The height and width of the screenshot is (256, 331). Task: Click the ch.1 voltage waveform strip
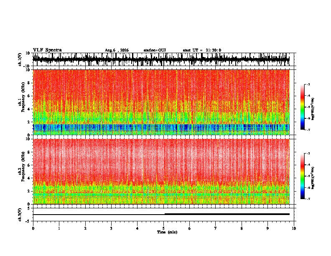[x=161, y=59]
